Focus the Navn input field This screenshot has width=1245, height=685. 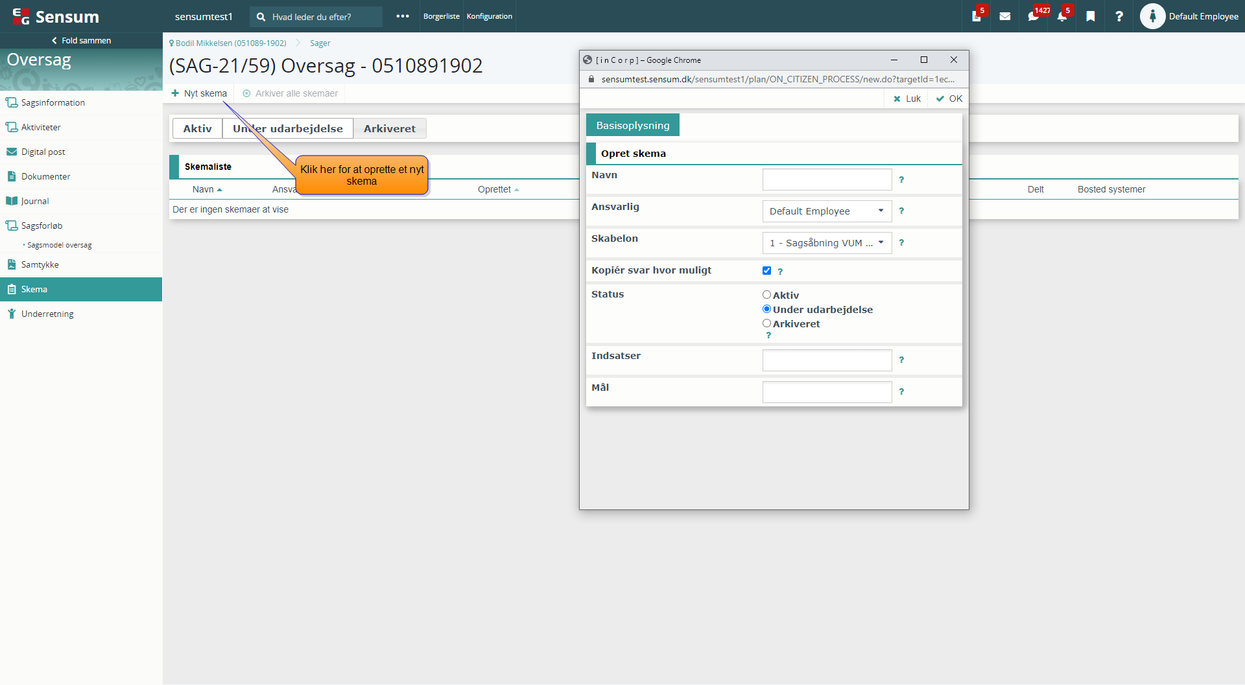click(827, 180)
